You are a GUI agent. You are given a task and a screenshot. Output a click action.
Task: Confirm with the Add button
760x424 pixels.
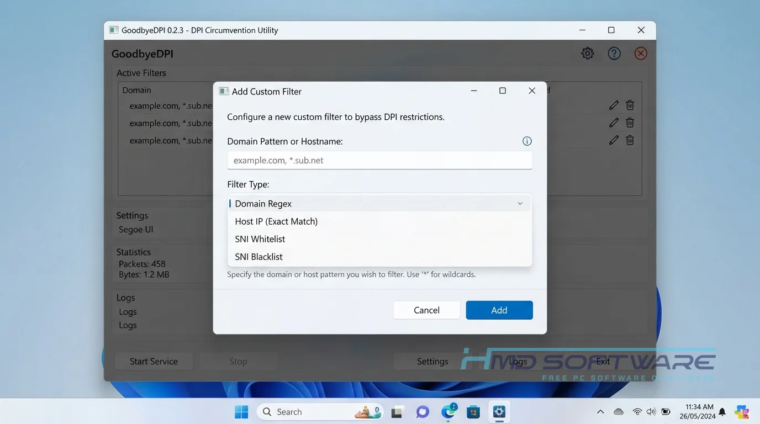point(499,310)
